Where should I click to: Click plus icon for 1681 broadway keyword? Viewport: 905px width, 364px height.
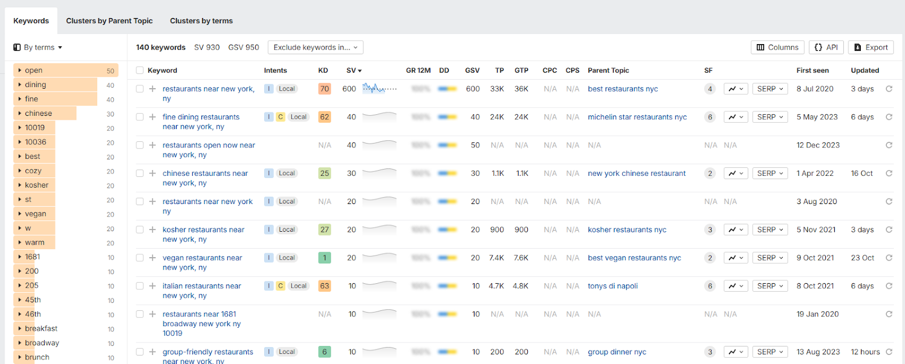point(152,314)
